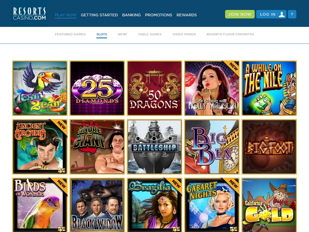Choose the Battleship game tile

154,147
